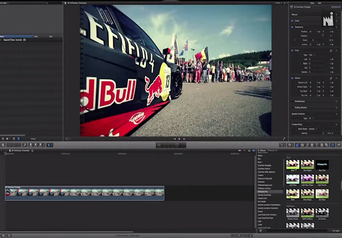Click the keyword editor key icon

point(25,145)
